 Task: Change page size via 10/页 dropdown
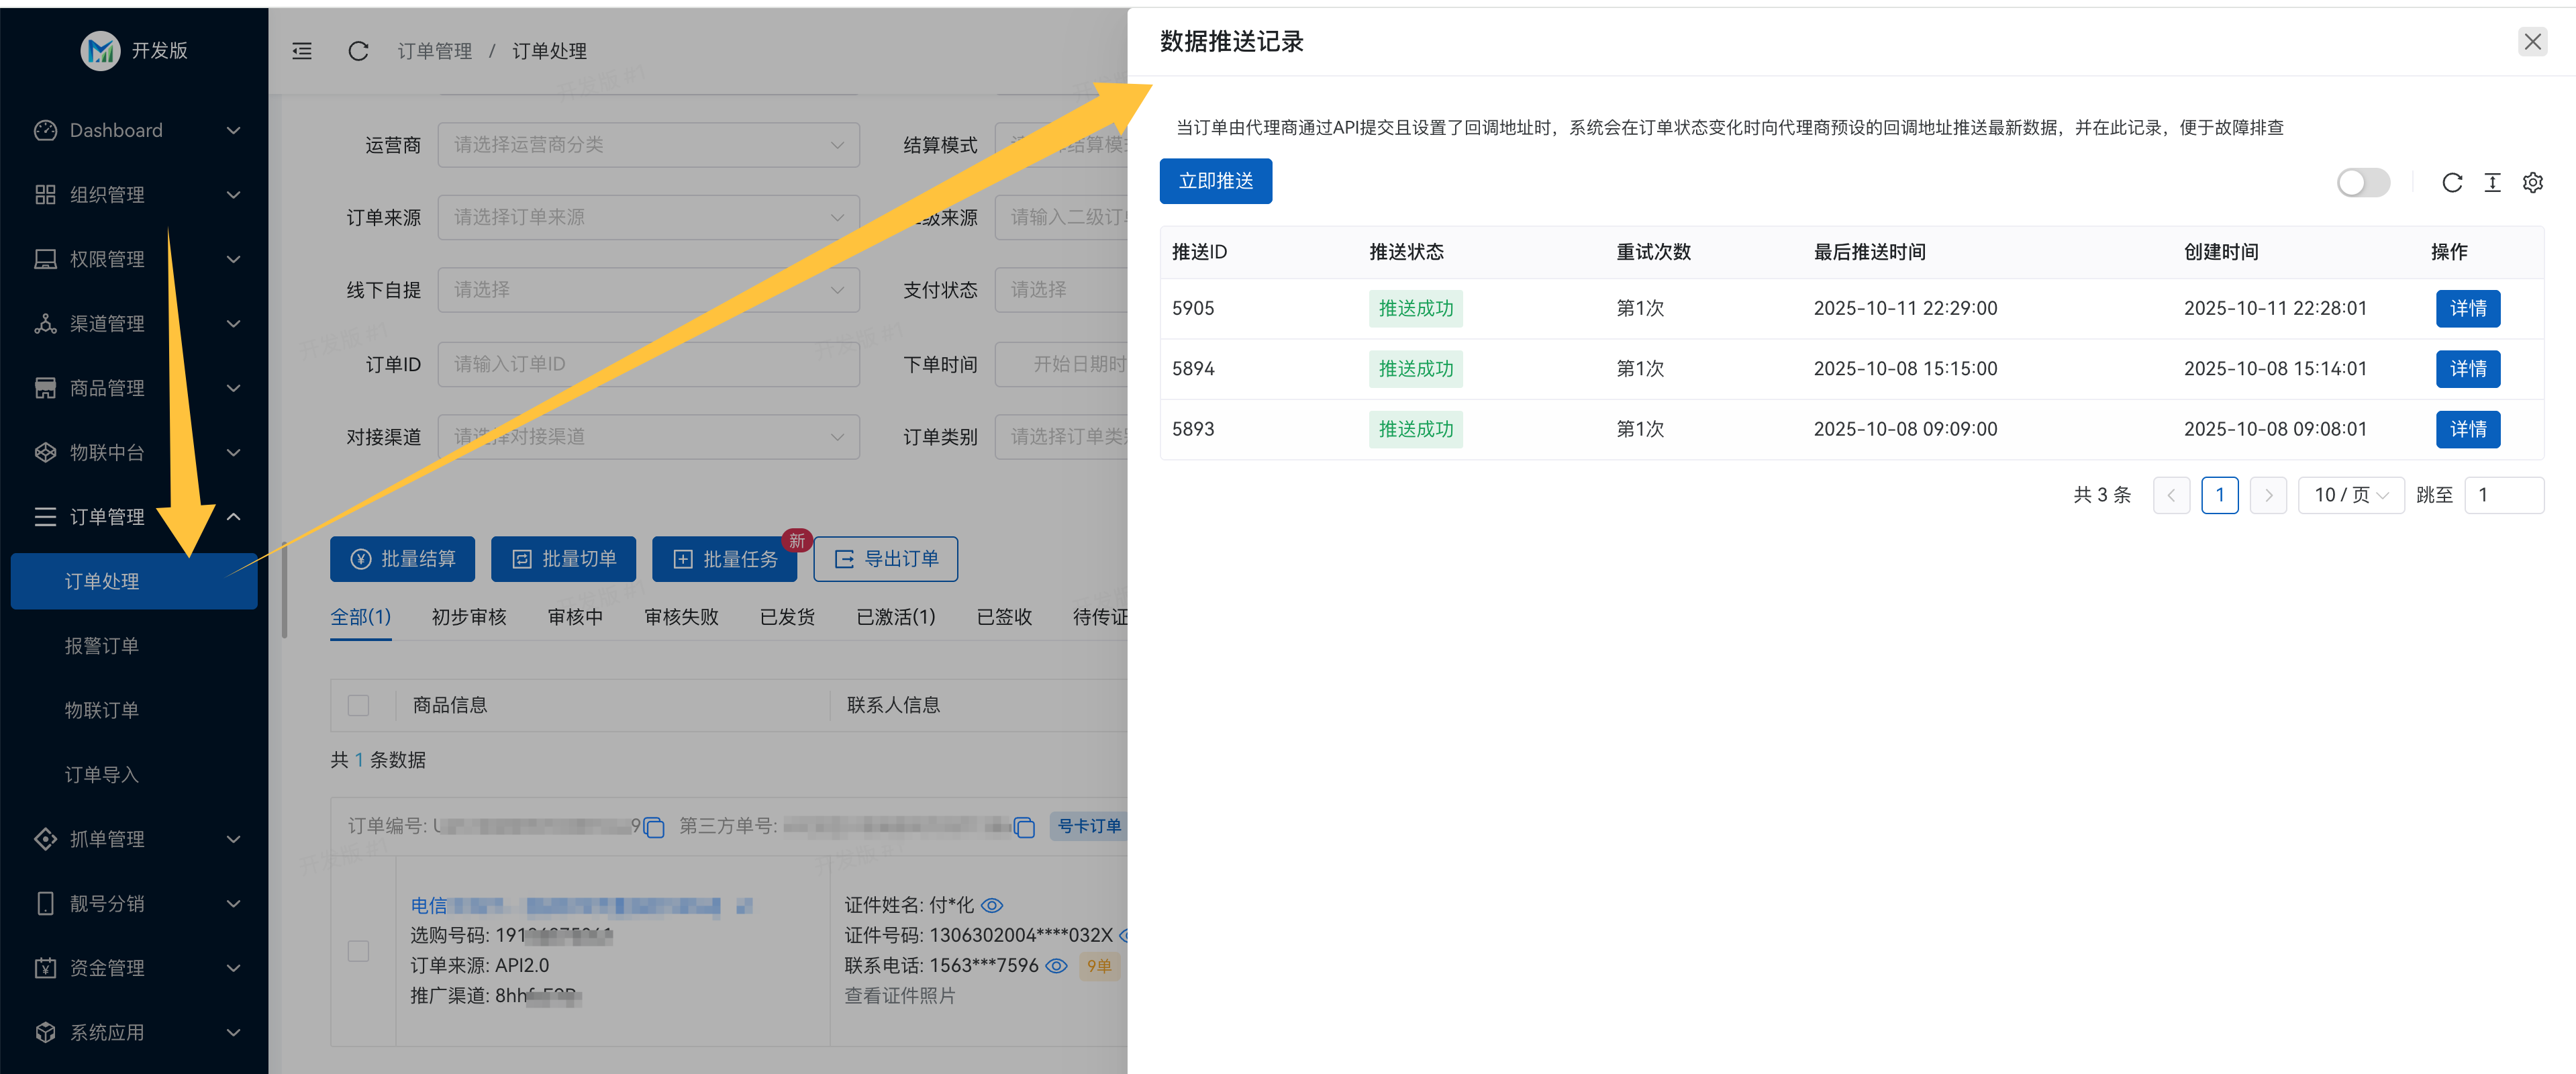[x=2351, y=494]
